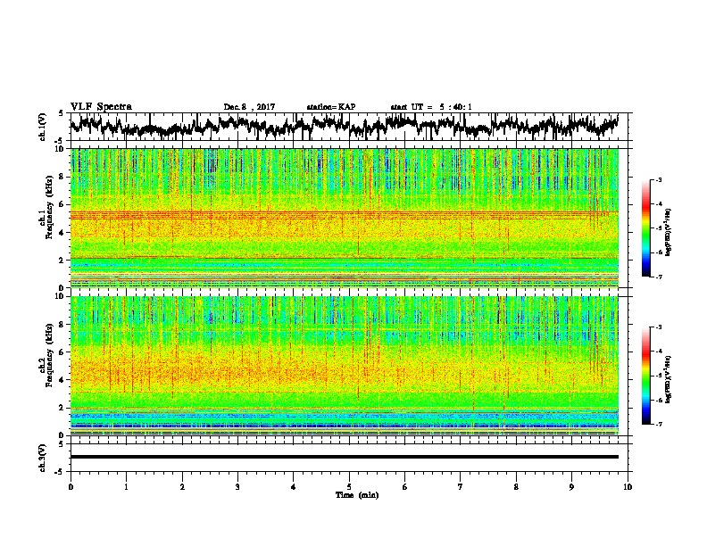Click the ch.1 voltage waveform trace
The image size is (707, 546).
tap(344, 126)
